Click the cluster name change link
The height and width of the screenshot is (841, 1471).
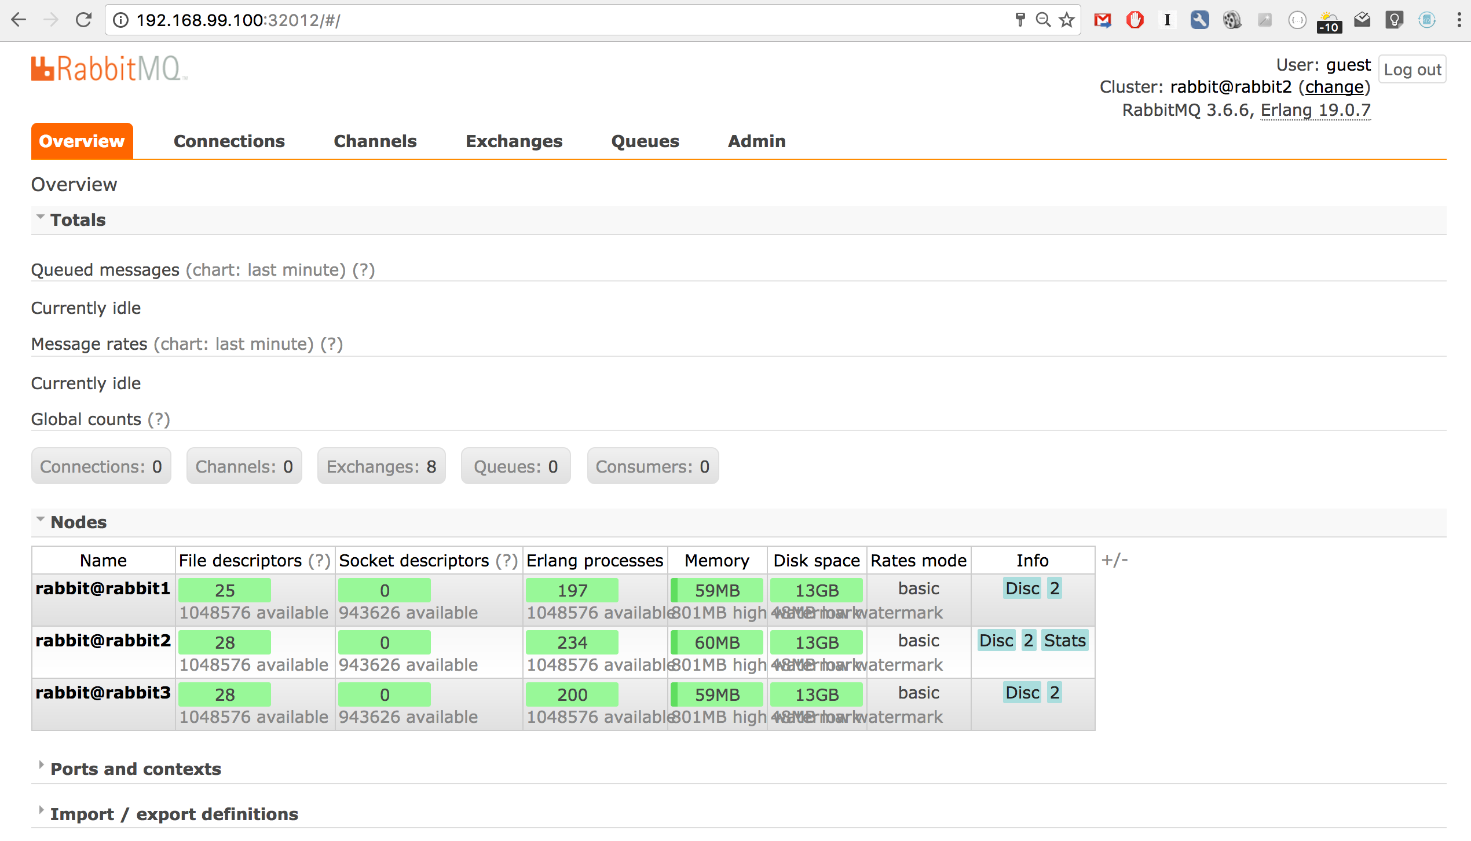click(1334, 87)
